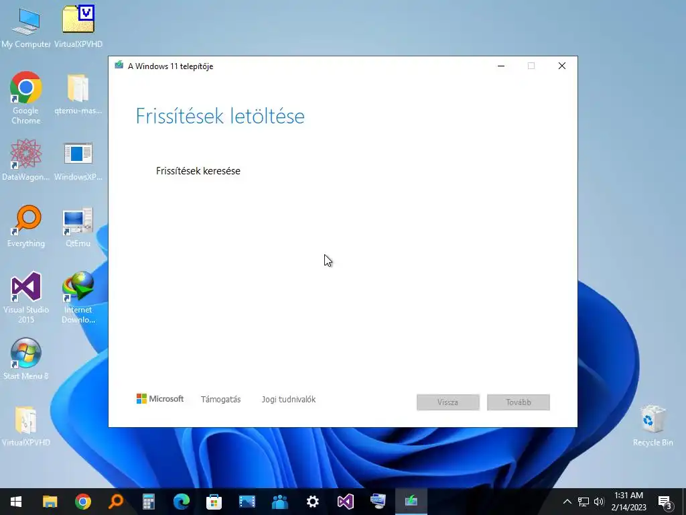Open Microsoft Edge from the taskbar
The image size is (686, 515).
181,502
